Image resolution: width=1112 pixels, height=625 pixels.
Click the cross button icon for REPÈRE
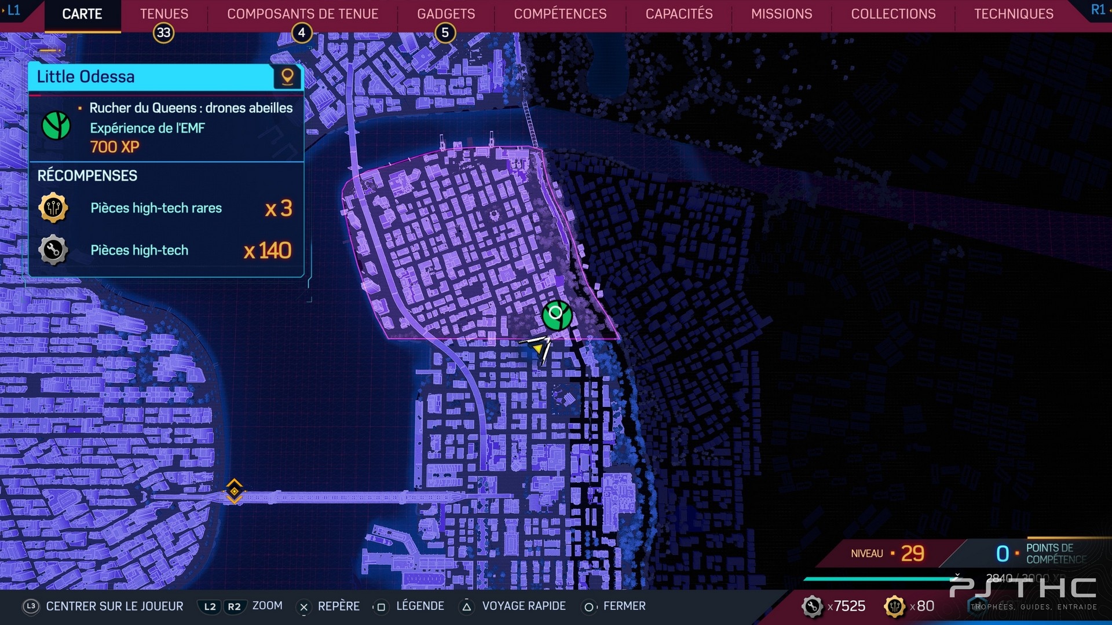303,607
